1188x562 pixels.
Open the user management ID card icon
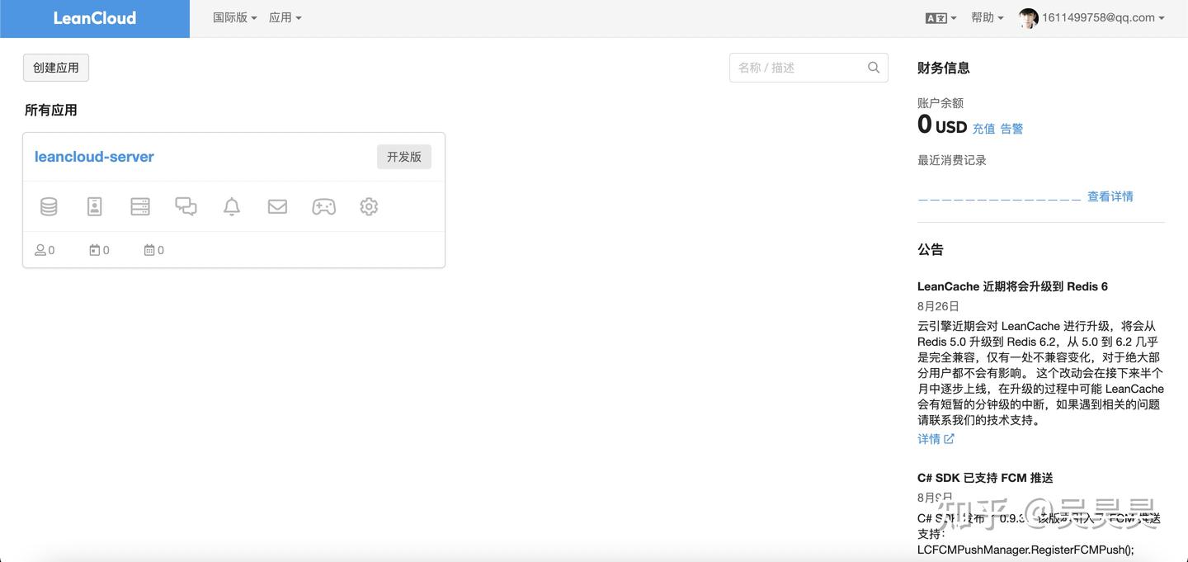[94, 206]
